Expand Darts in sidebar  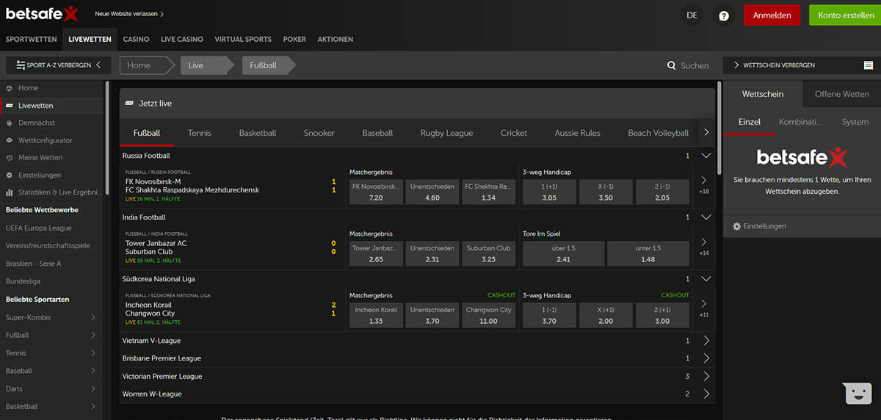point(93,388)
